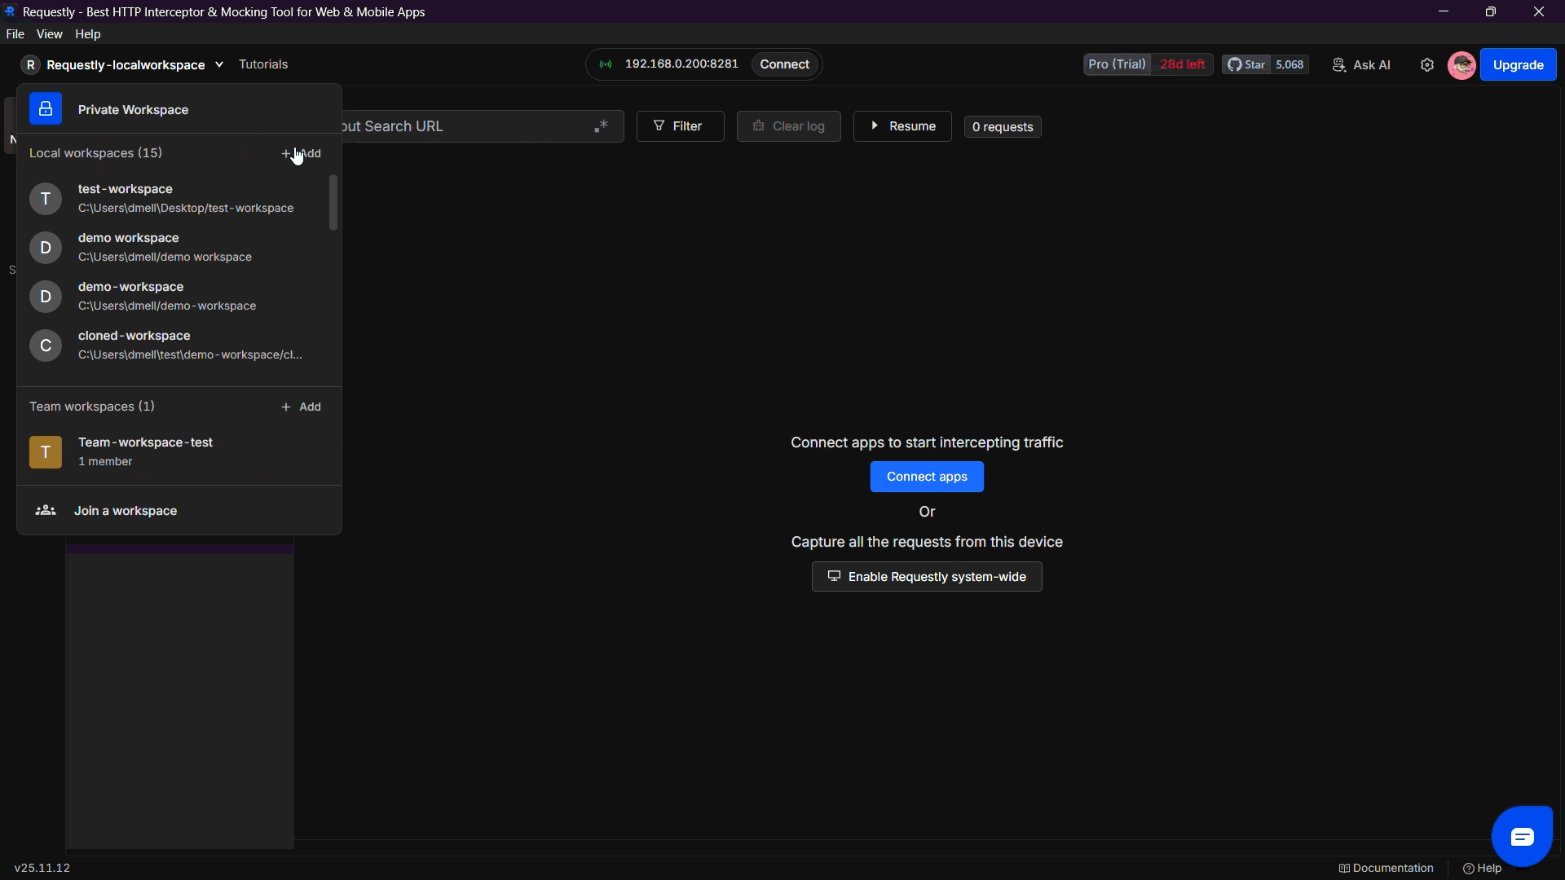The height and width of the screenshot is (880, 1565).
Task: Toggle regex icon in search field
Action: 602,126
